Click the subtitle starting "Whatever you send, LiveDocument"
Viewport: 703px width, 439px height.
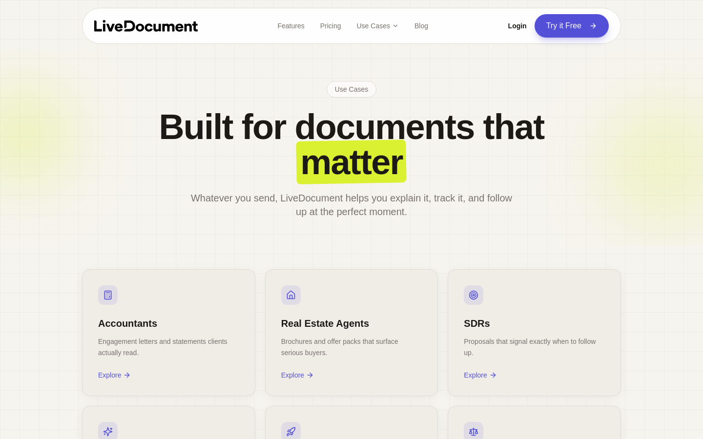(351, 205)
